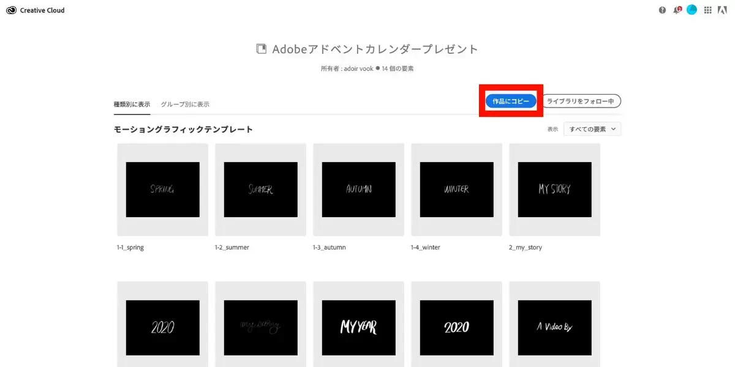Expand the すべての要素 filter dropdown
This screenshot has width=735, height=367.
pyautogui.click(x=592, y=129)
